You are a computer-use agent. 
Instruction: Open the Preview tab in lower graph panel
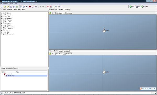(61, 51)
